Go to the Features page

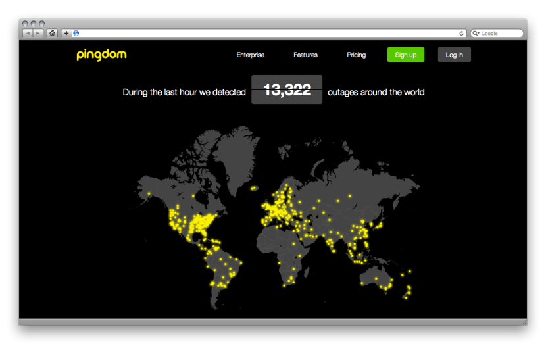click(x=305, y=55)
